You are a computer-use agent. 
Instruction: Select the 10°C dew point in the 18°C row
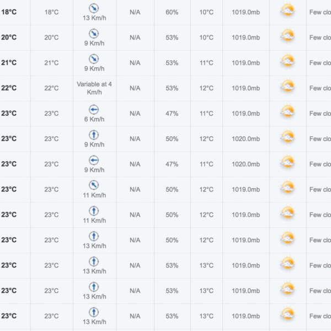pyautogui.click(x=206, y=12)
